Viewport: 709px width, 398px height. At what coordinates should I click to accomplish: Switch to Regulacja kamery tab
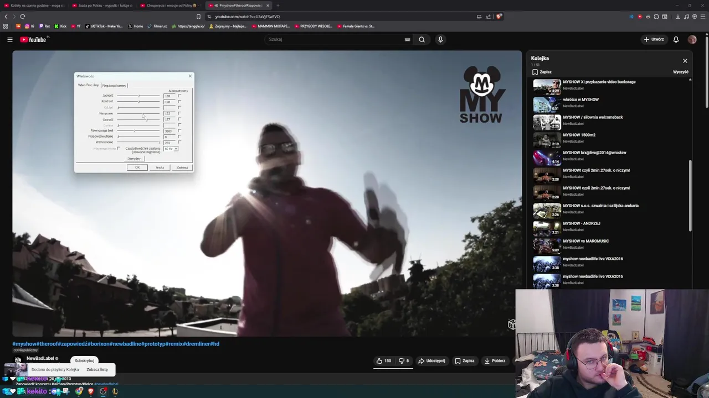pyautogui.click(x=114, y=86)
